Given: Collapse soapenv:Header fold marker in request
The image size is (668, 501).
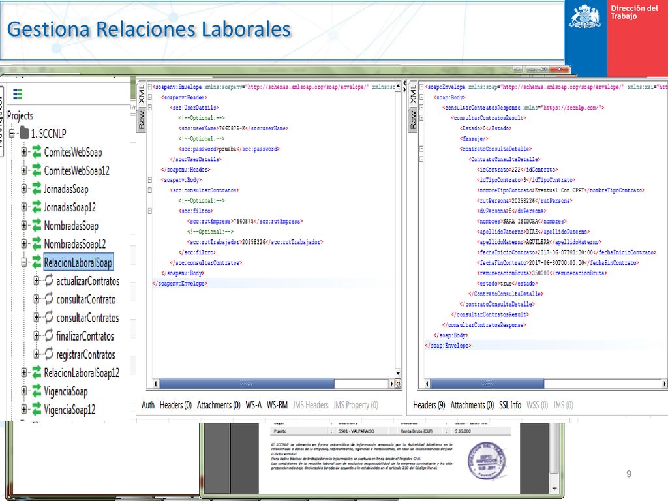Looking at the screenshot, I should pyautogui.click(x=150, y=97).
